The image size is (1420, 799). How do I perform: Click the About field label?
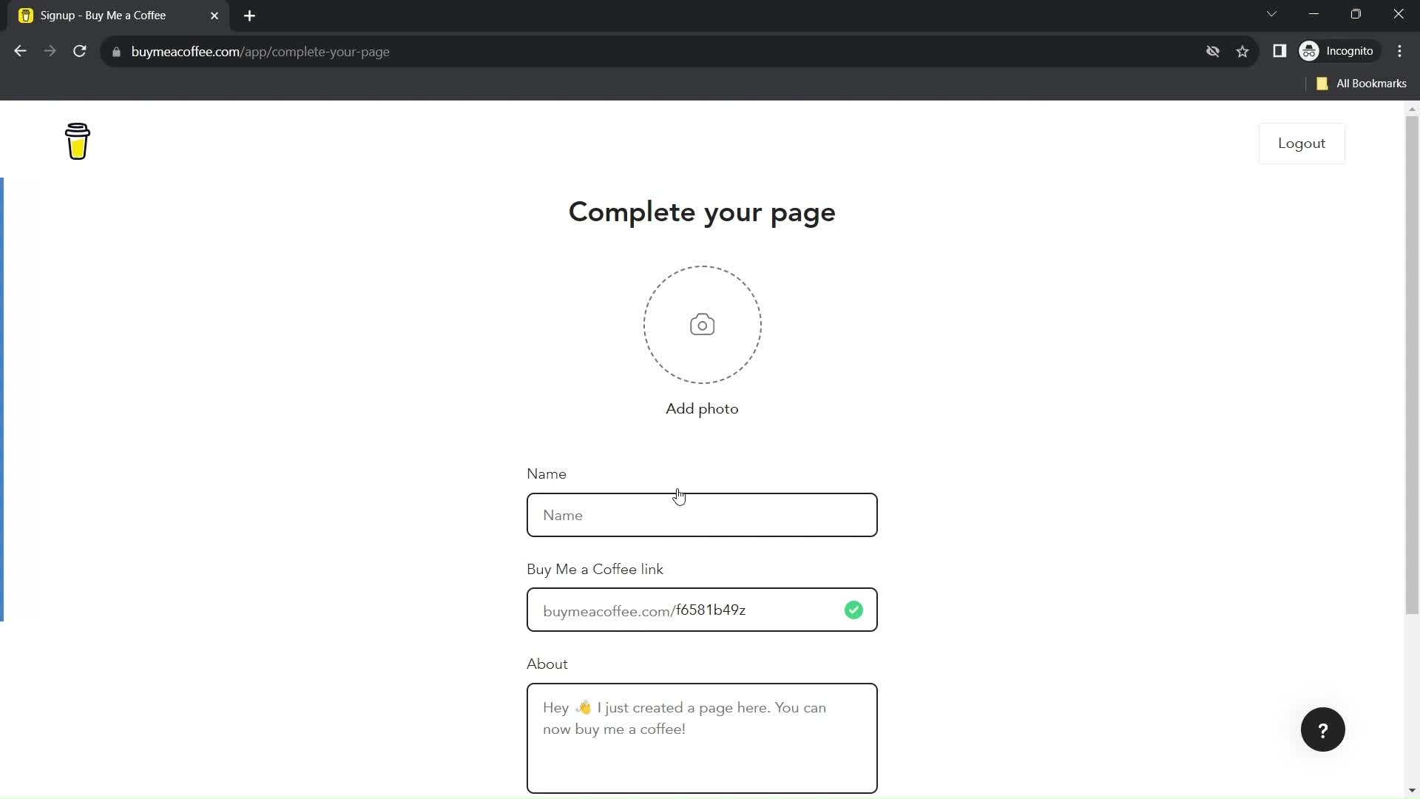pyautogui.click(x=547, y=664)
